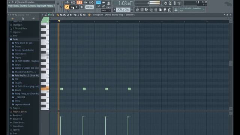
Task: Open the Опции menu
Action: click(x=43, y=6)
